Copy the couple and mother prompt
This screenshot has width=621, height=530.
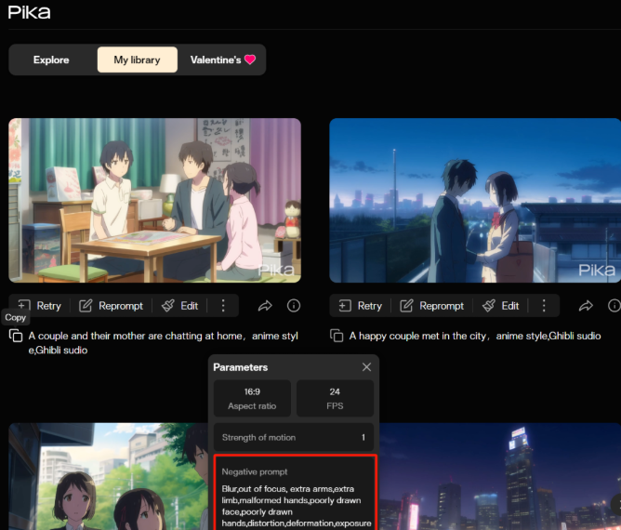click(16, 336)
